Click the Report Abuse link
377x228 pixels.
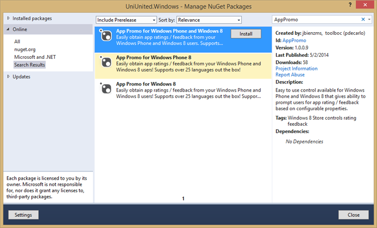click(290, 74)
